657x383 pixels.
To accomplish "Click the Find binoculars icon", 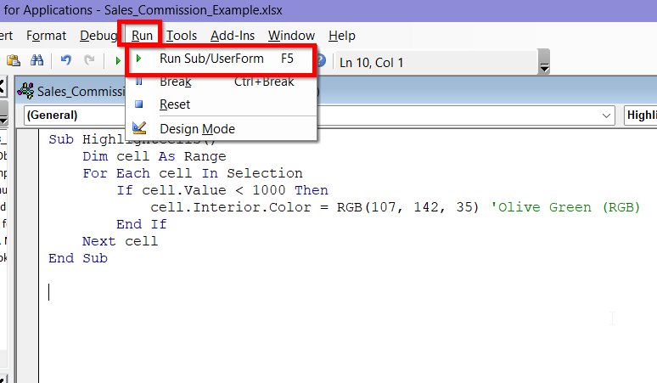I will (36, 61).
